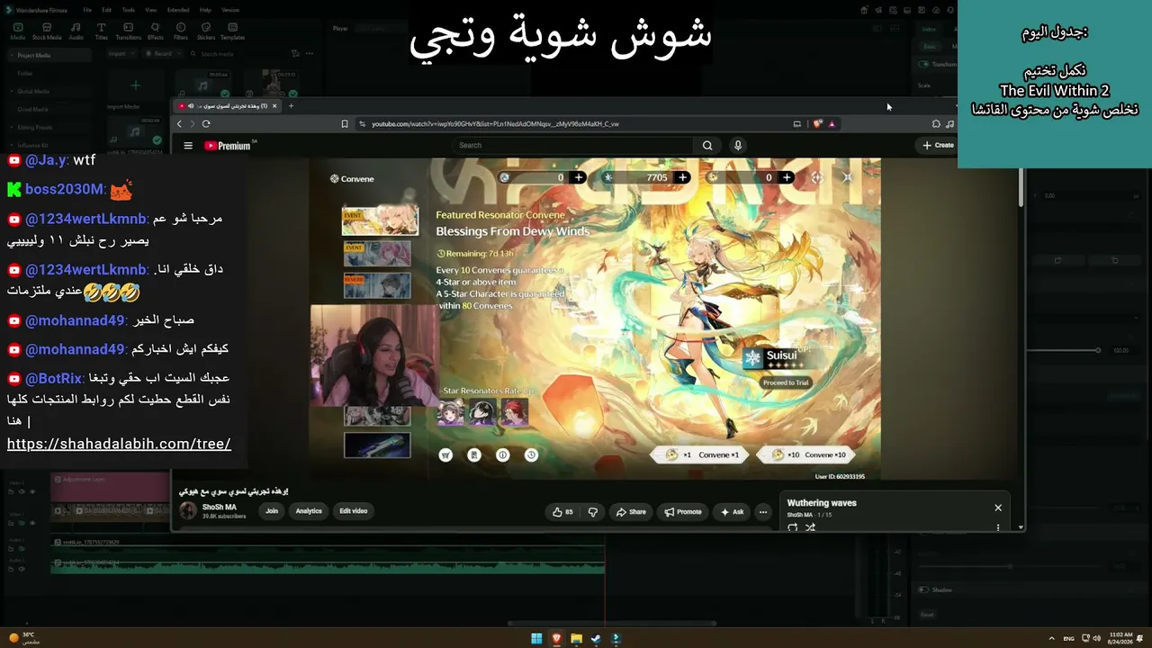Toggle shuffle on the Wuthering waves playlist

810,527
